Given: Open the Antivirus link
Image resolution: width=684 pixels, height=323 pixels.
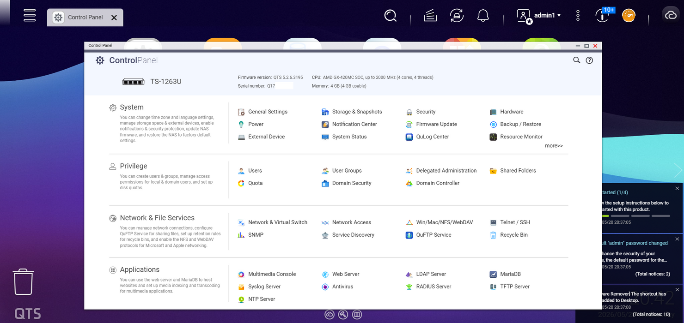Looking at the screenshot, I should click(x=342, y=287).
